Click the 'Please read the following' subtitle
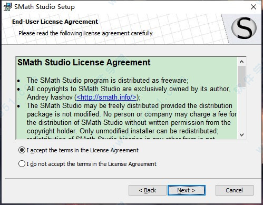Image resolution: width=263 pixels, height=205 pixels. pos(85,33)
